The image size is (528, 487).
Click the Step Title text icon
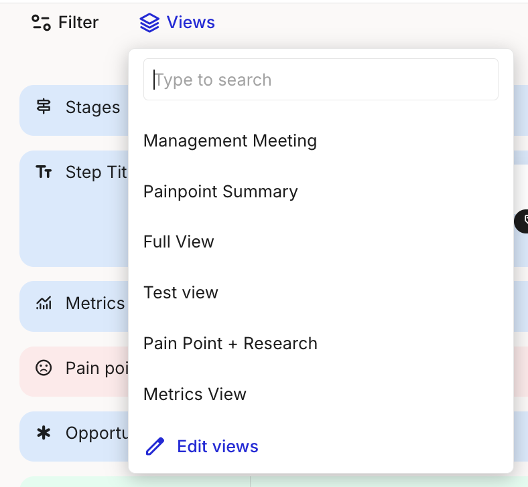(x=44, y=172)
